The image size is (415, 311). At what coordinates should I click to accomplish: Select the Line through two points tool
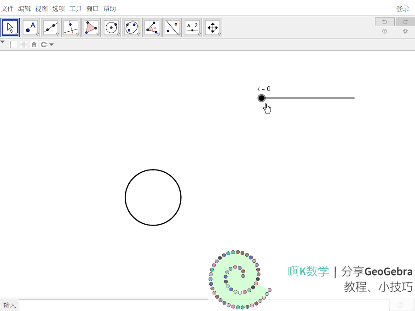[51, 28]
